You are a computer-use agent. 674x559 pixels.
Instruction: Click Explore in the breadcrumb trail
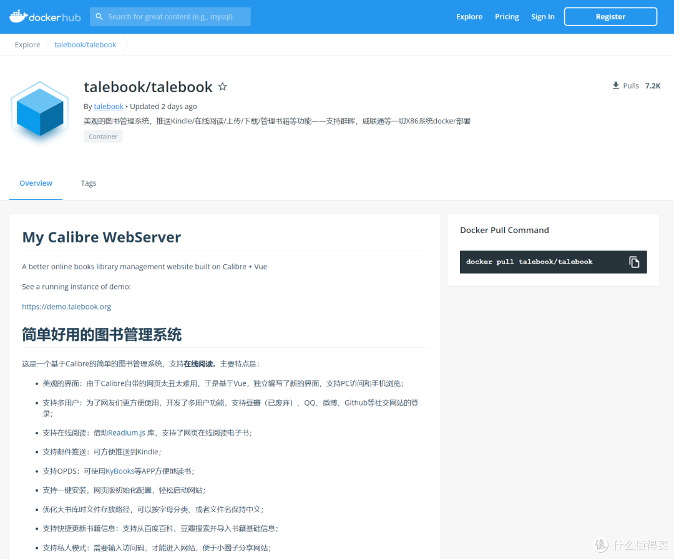(x=27, y=44)
